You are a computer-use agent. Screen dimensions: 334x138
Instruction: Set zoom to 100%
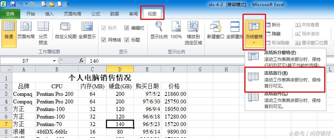(176, 30)
